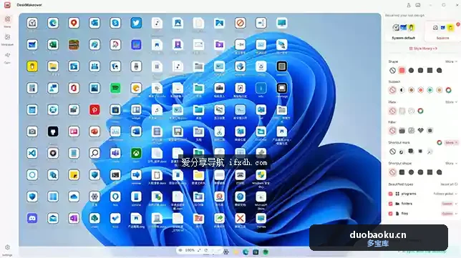The height and width of the screenshot is (258, 461).
Task: Choose none in Plate row
Action: click(392, 111)
